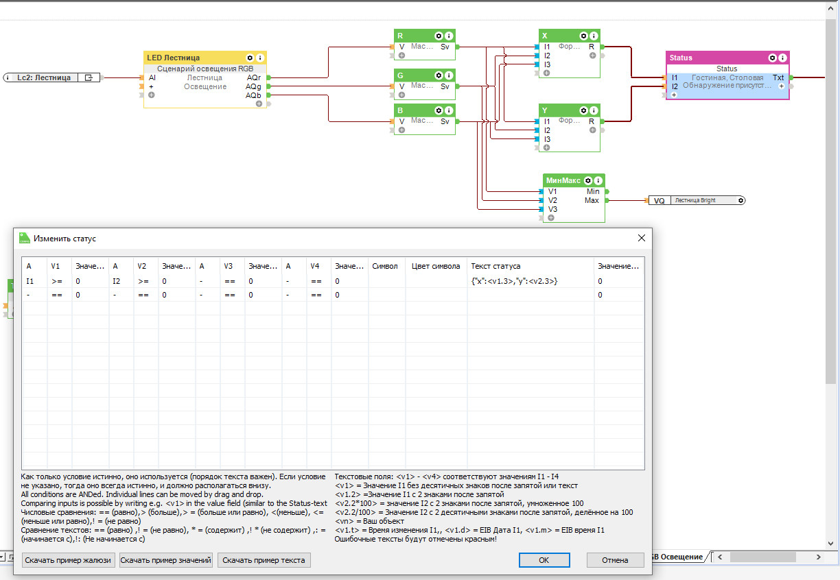Open gear settings of the Status block
840x580 pixels.
click(x=772, y=58)
